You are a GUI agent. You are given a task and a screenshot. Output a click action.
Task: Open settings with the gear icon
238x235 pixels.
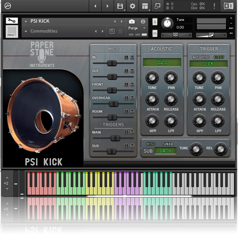pos(132,6)
